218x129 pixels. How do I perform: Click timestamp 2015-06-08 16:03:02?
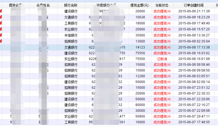194,53
